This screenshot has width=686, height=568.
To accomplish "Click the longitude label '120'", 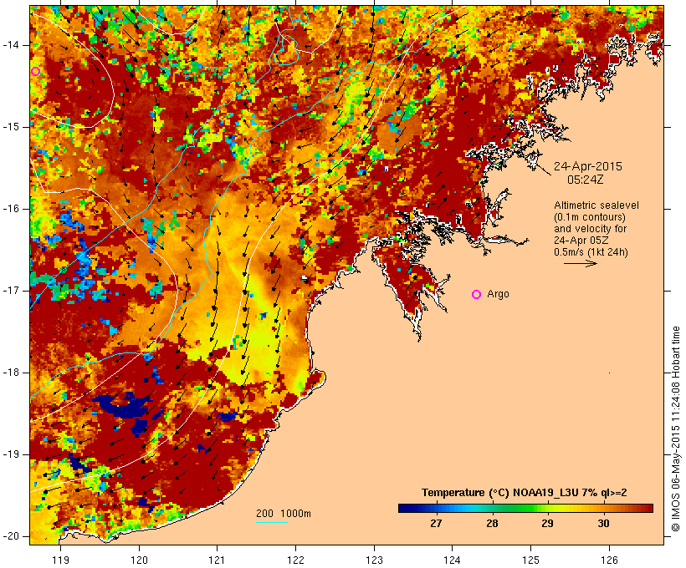I will coord(139,560).
